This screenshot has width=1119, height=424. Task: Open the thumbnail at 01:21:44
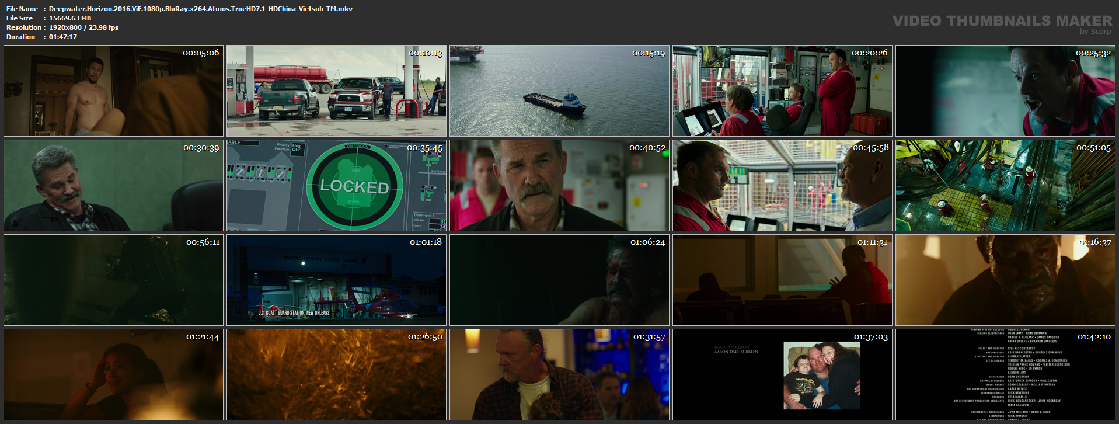113,374
